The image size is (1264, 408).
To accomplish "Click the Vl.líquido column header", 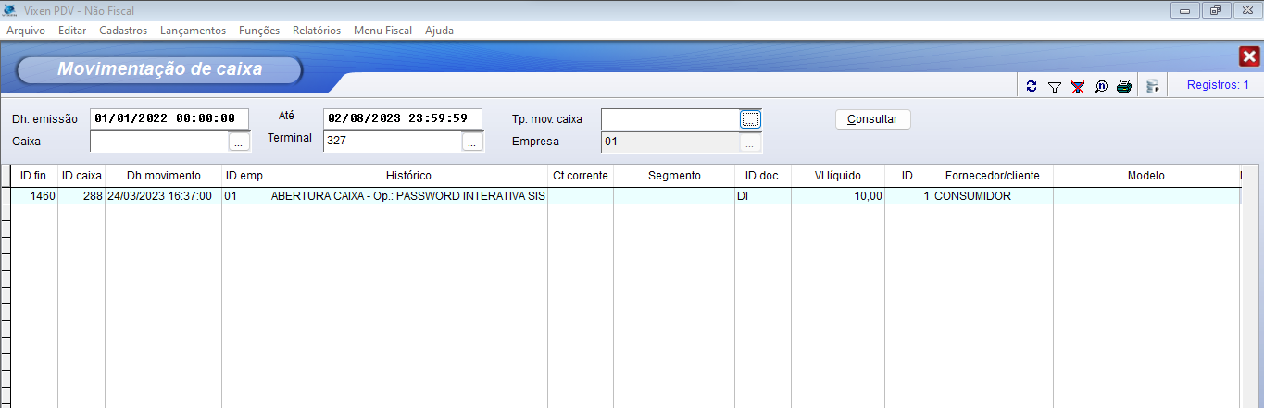I will pyautogui.click(x=837, y=176).
